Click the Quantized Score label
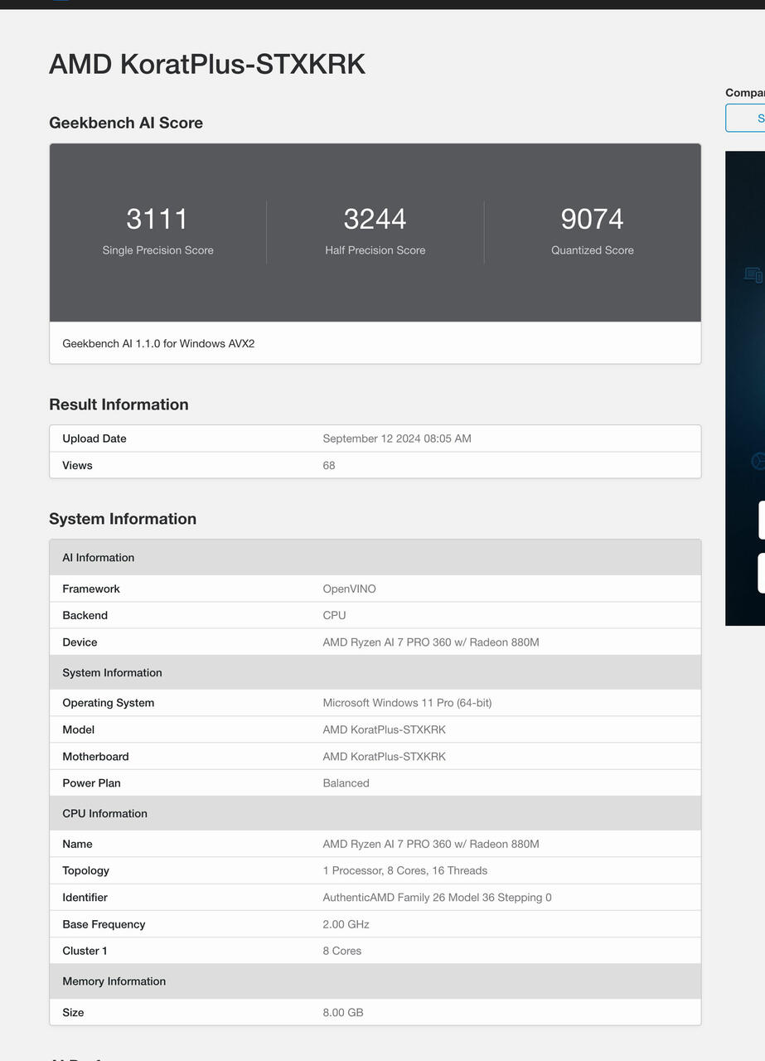The image size is (765, 1061). click(592, 250)
